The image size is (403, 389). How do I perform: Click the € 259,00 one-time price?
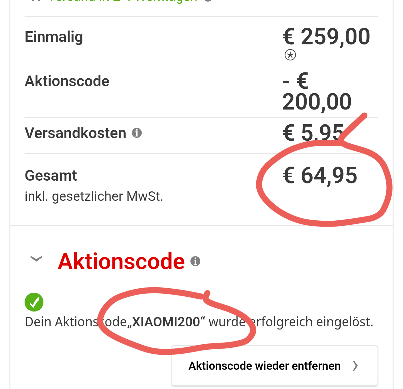[x=326, y=37]
